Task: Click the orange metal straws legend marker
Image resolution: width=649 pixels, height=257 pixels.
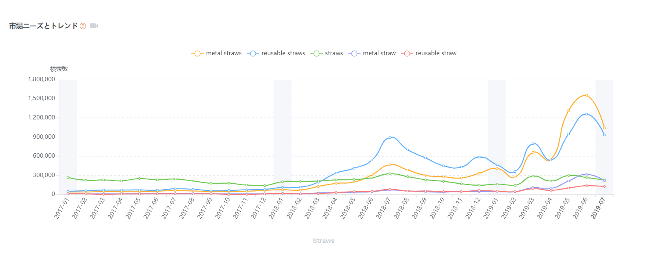Action: [197, 54]
